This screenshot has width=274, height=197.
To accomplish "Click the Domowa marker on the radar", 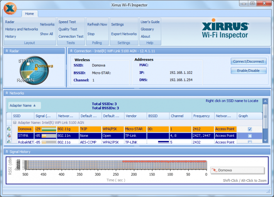I will point(36,69).
